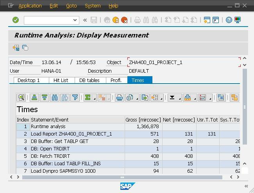The image size is (254, 193).
Task: Click the Next Page icon
Action: (185, 20)
